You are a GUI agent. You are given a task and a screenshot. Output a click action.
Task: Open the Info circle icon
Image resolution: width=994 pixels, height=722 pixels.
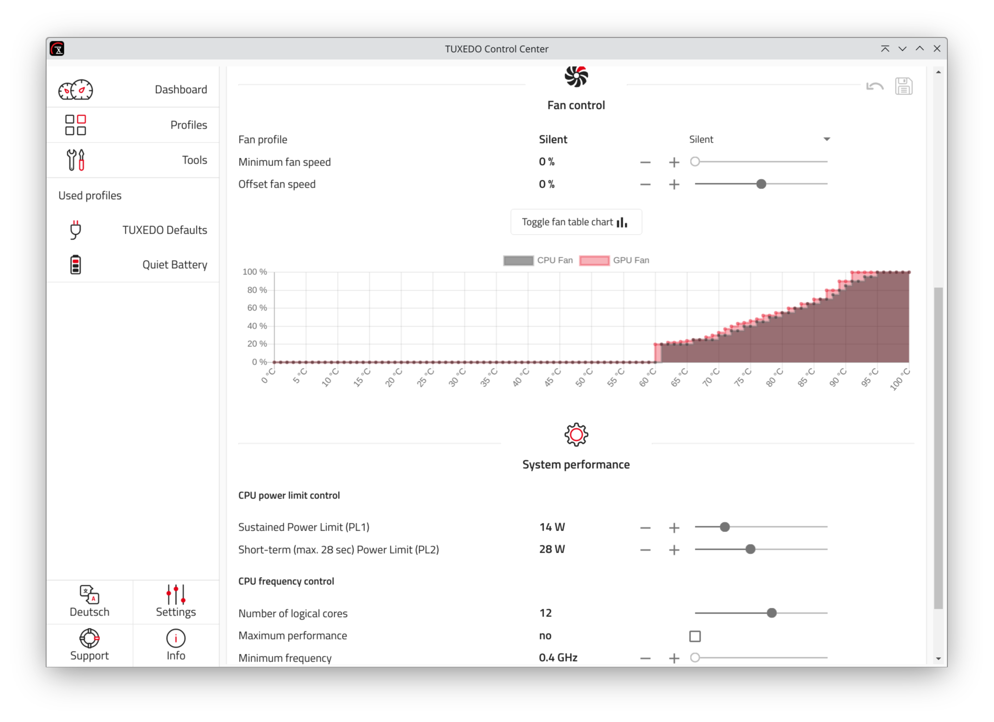176,639
